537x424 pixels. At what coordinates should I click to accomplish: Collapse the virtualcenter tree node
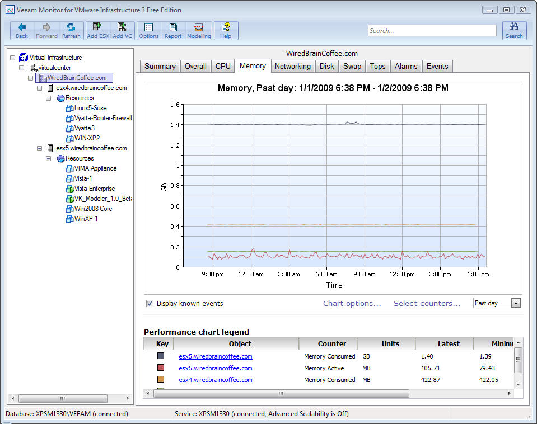[x=22, y=68]
